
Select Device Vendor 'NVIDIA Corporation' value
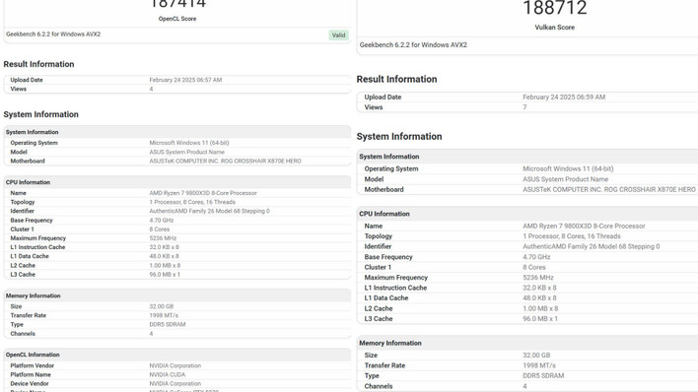pos(175,383)
